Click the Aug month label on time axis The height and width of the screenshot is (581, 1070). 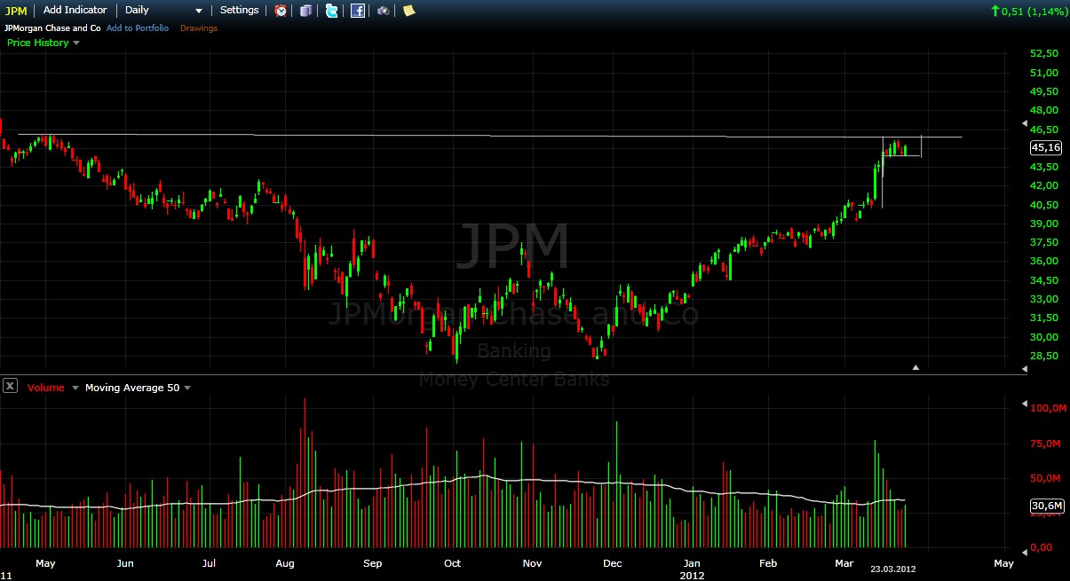285,563
